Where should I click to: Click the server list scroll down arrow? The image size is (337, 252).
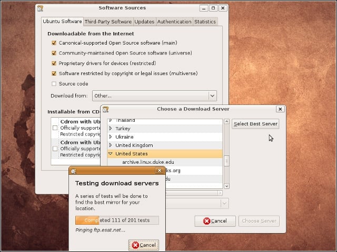[x=226, y=186]
